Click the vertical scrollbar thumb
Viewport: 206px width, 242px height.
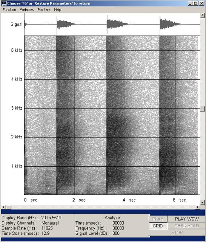[202, 109]
